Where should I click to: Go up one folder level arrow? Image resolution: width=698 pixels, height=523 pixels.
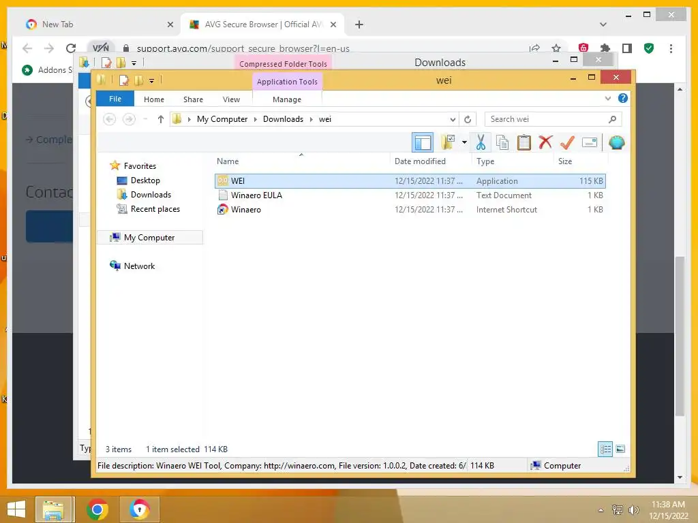[161, 119]
